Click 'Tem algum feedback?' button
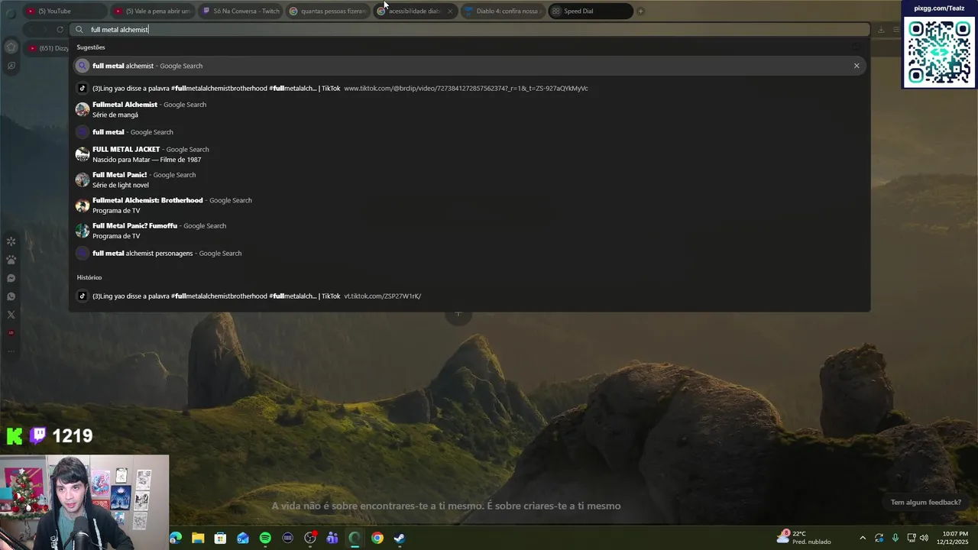Image resolution: width=978 pixels, height=550 pixels. 925,503
